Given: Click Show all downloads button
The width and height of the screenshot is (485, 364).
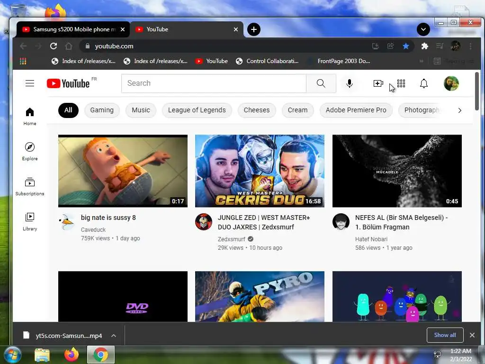Looking at the screenshot, I should [x=445, y=335].
